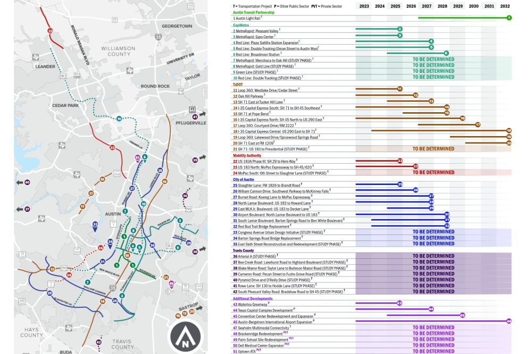This screenshot has width=532, height=354.
Task: Select blue map marker 29 on MLK Blvd
Action: (189, 243)
